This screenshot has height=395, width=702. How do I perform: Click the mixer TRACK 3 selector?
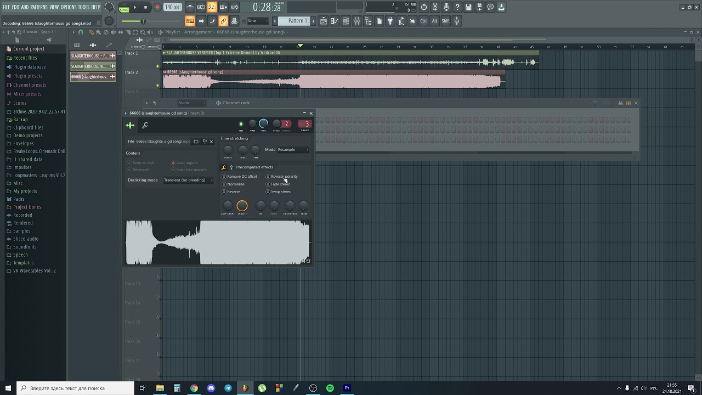[305, 124]
